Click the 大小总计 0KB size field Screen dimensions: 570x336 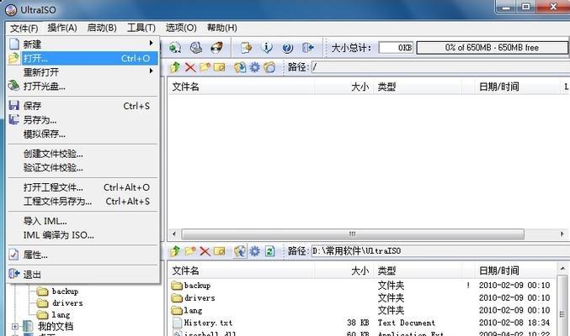point(396,48)
